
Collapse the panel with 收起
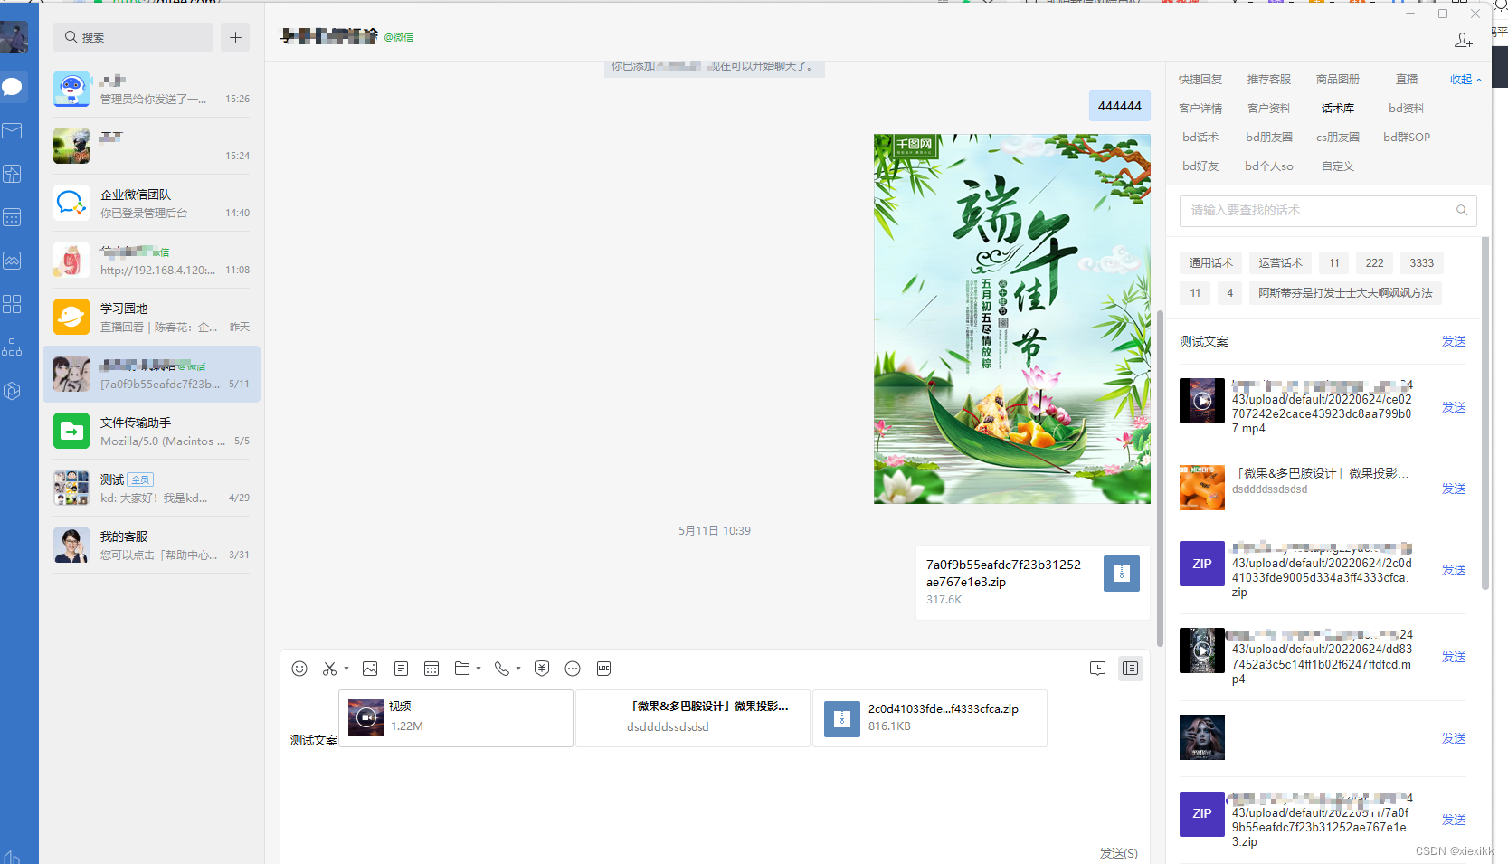click(1465, 80)
